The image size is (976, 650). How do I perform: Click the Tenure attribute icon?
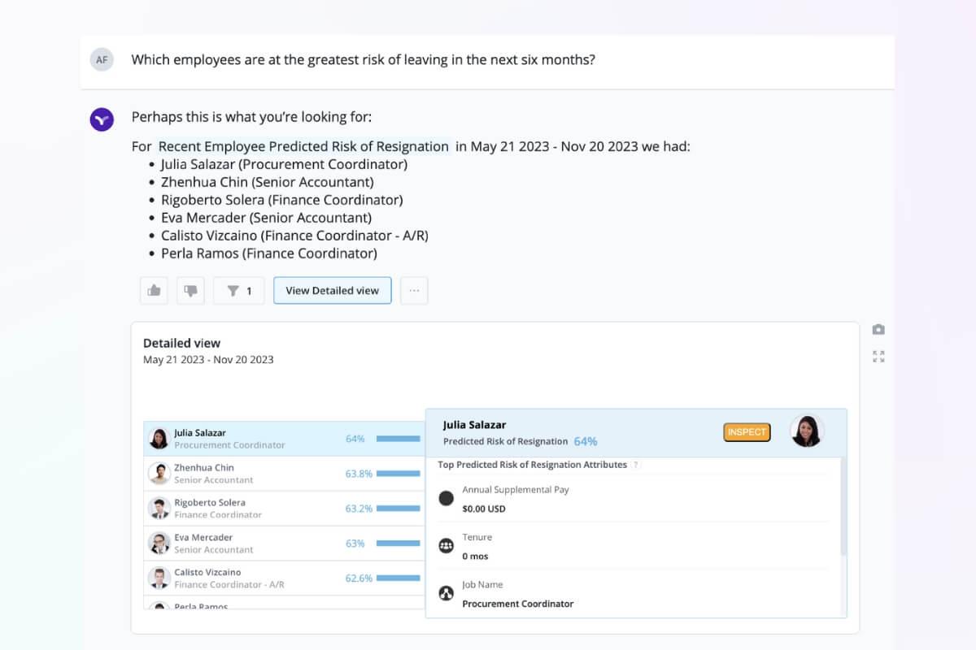(x=446, y=546)
